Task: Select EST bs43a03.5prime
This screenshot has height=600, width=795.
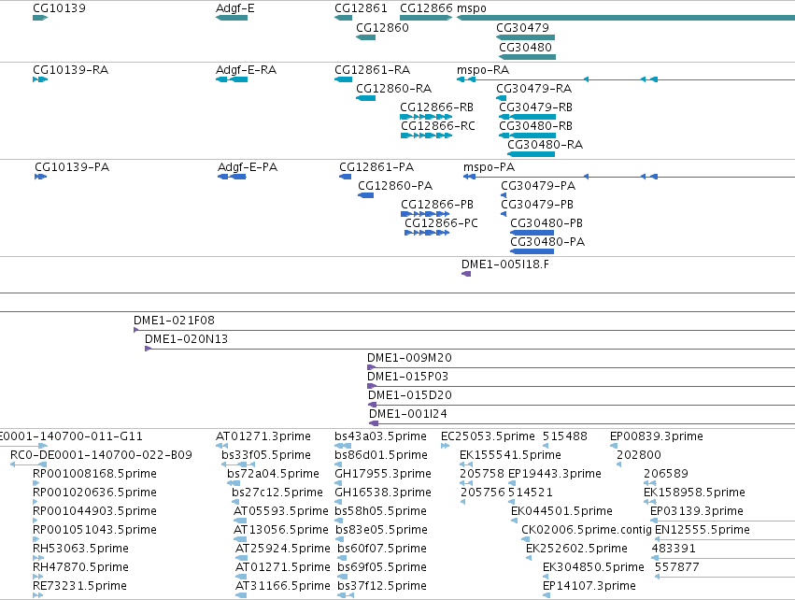Action: pyautogui.click(x=343, y=446)
